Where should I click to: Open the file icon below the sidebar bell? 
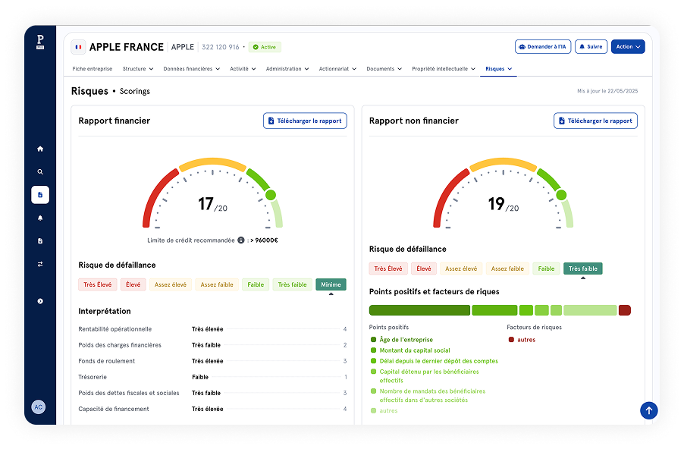tap(40, 241)
